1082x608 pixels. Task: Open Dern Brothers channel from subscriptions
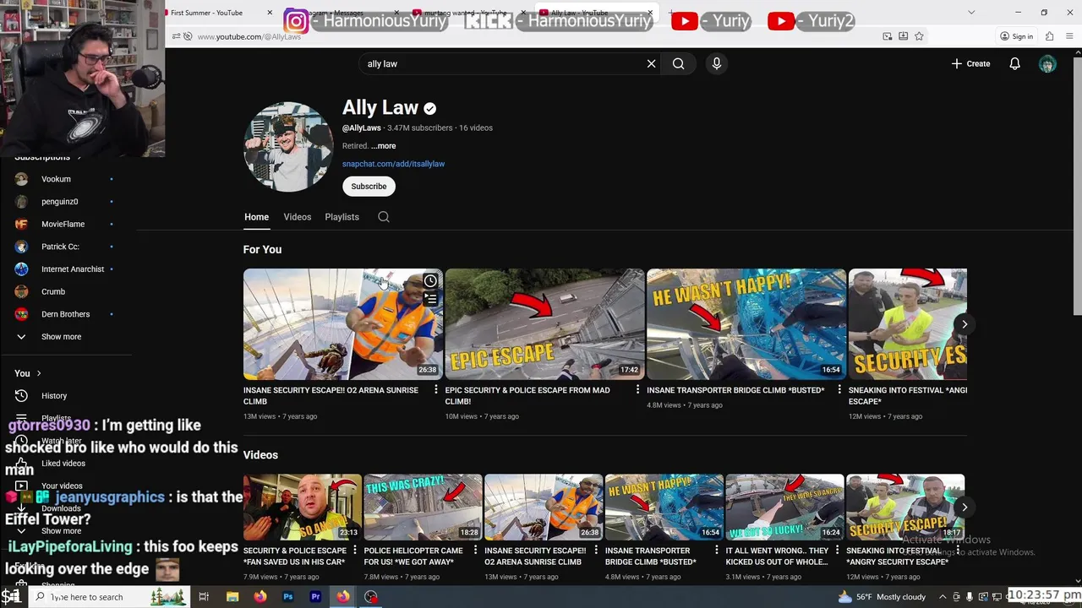[x=65, y=314]
